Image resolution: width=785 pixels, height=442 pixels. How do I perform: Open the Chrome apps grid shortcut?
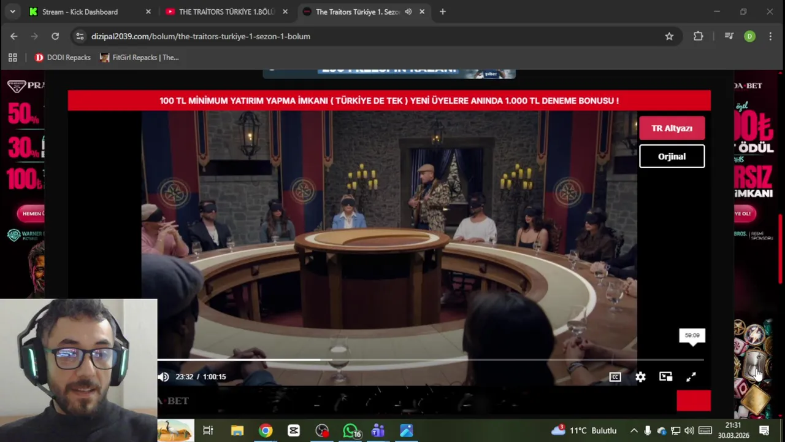pyautogui.click(x=12, y=57)
